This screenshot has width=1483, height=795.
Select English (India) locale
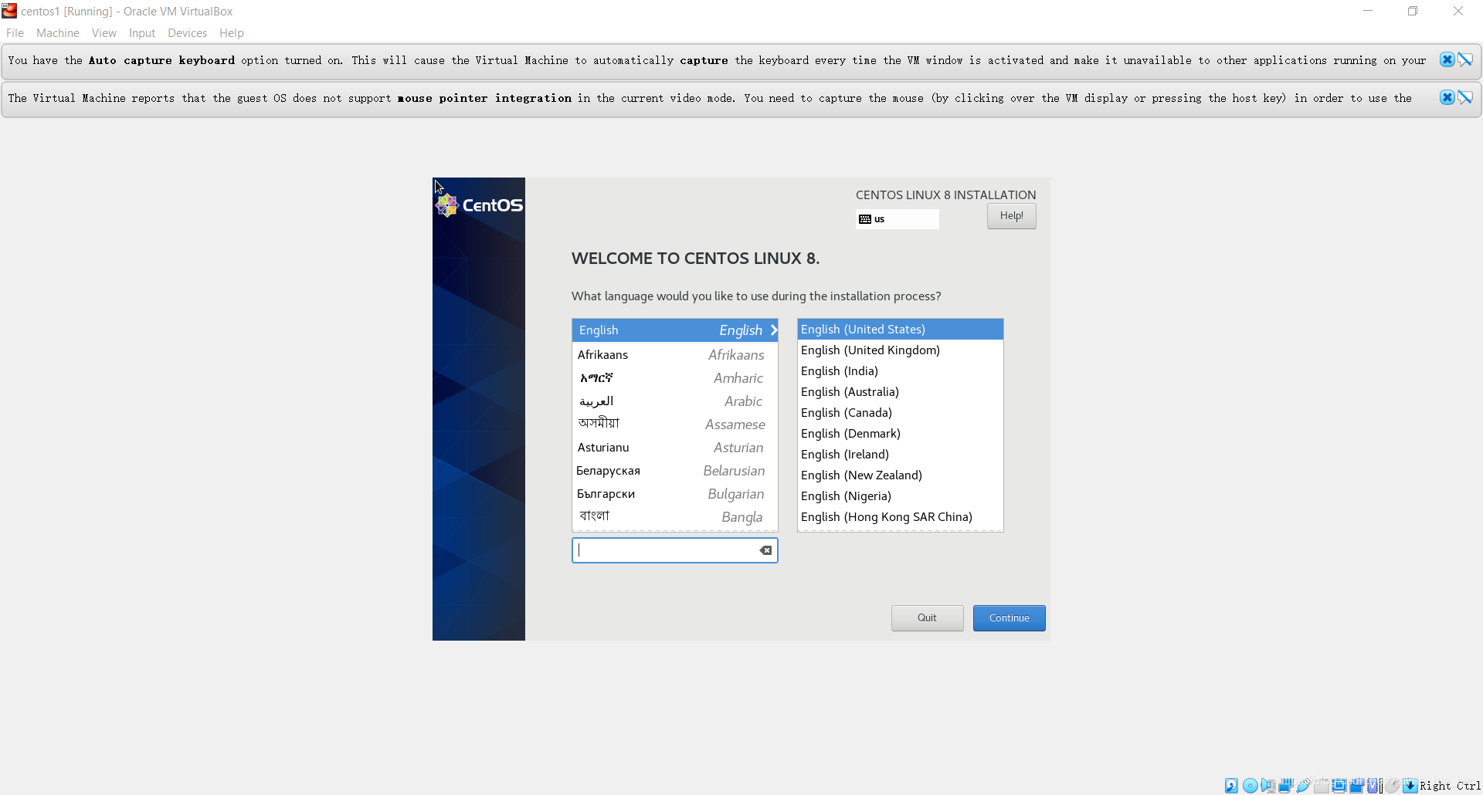[x=900, y=371]
